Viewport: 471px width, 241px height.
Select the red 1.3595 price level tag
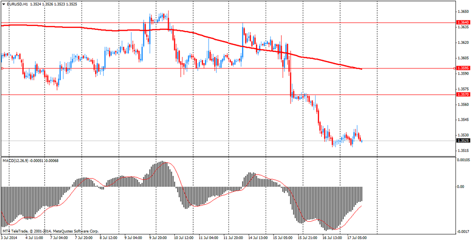coord(463,68)
